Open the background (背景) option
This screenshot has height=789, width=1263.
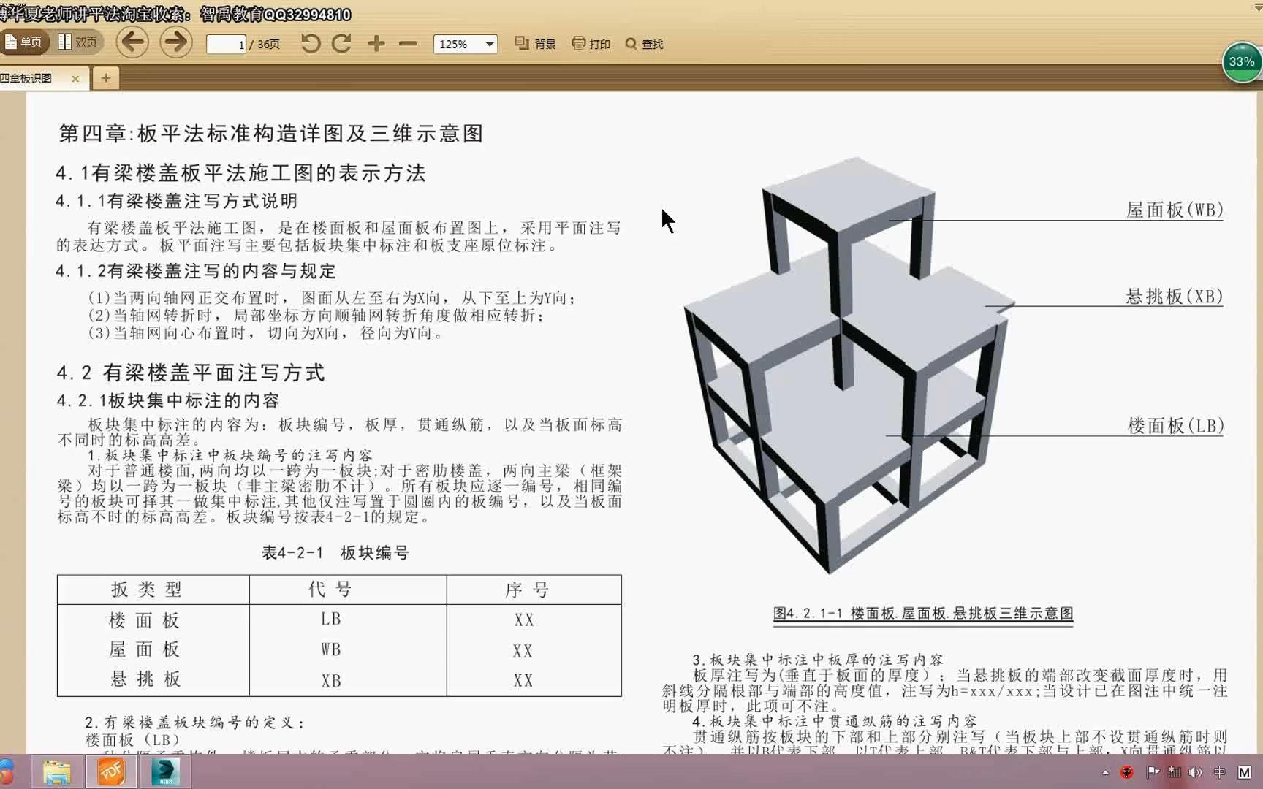[535, 44]
